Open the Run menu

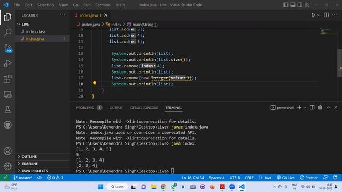[x=87, y=5]
